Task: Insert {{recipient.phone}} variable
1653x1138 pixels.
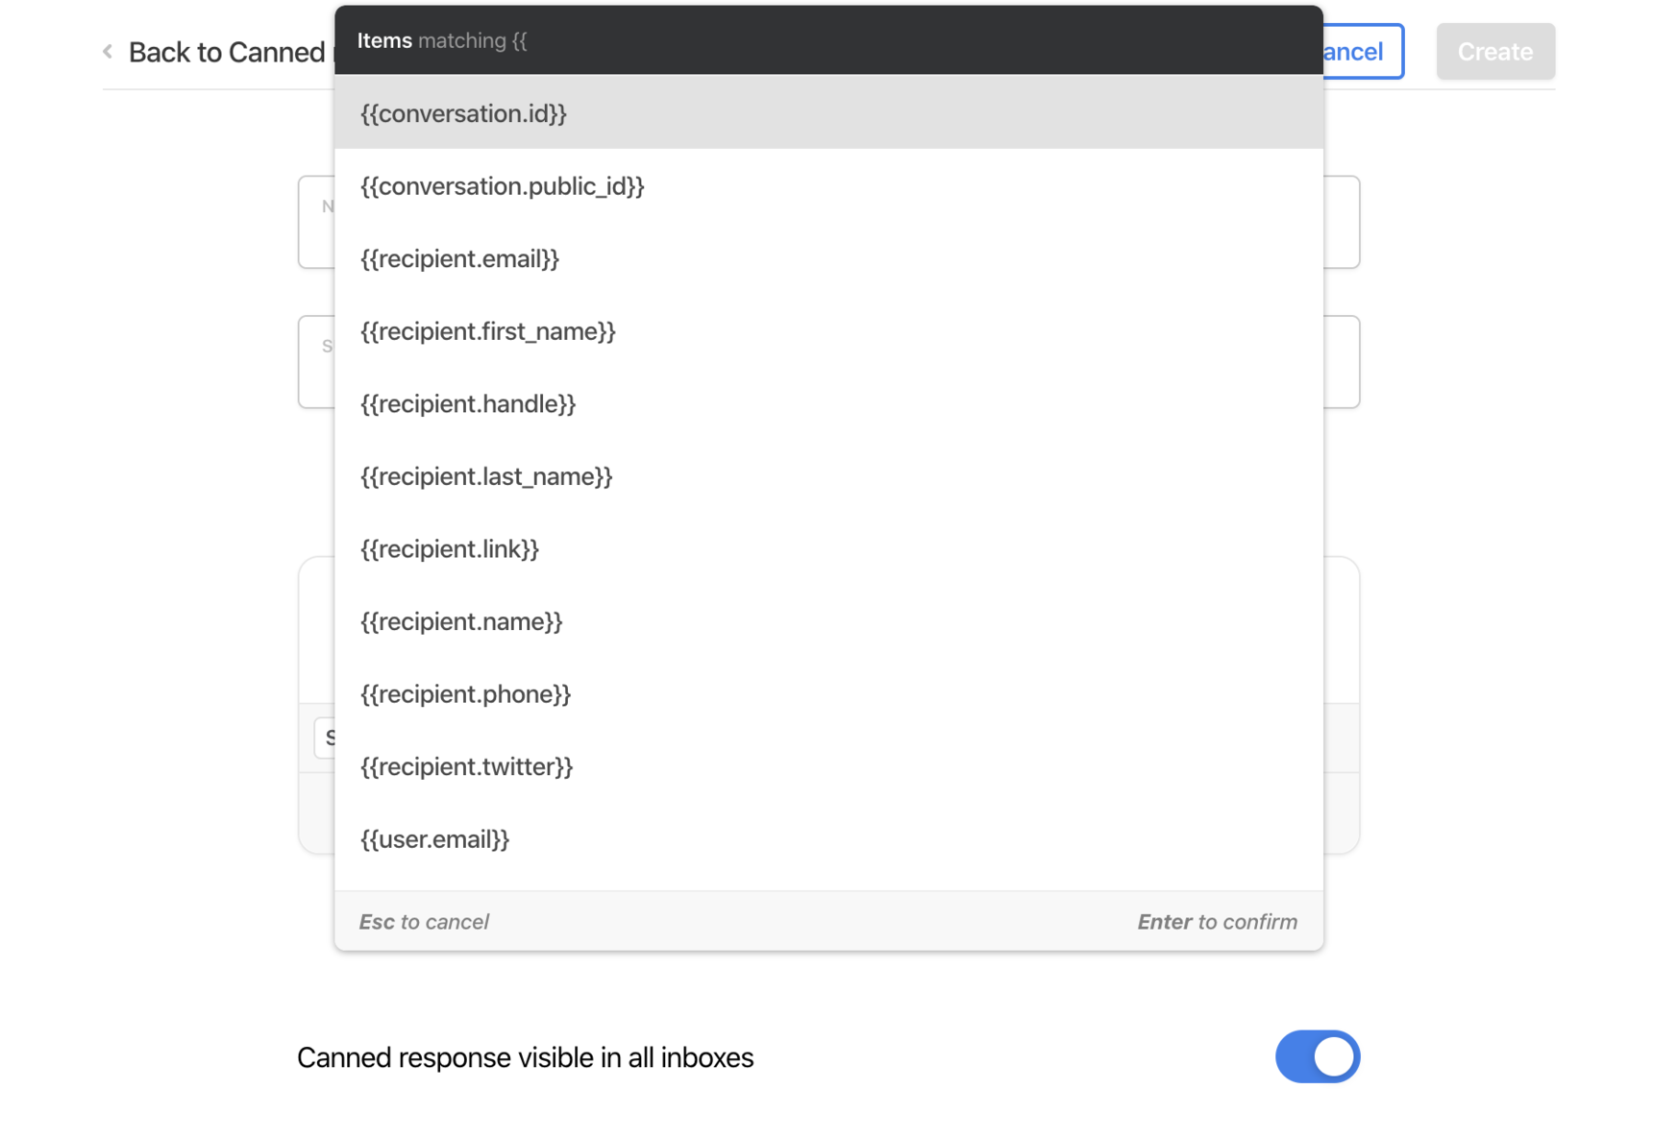Action: [465, 694]
